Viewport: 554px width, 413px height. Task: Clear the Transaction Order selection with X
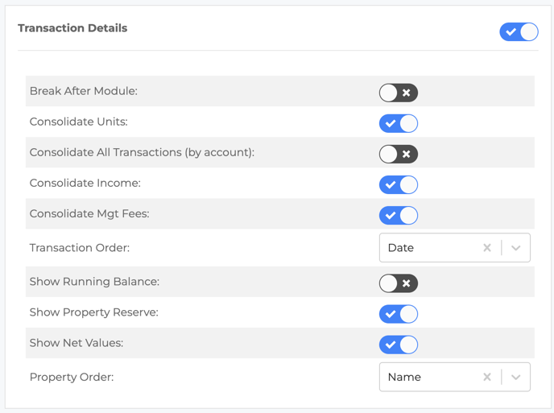click(x=487, y=248)
